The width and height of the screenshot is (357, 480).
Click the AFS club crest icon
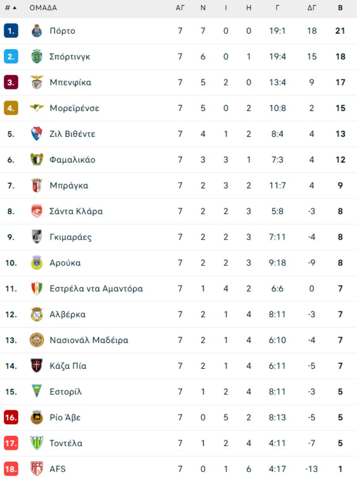tap(36, 469)
